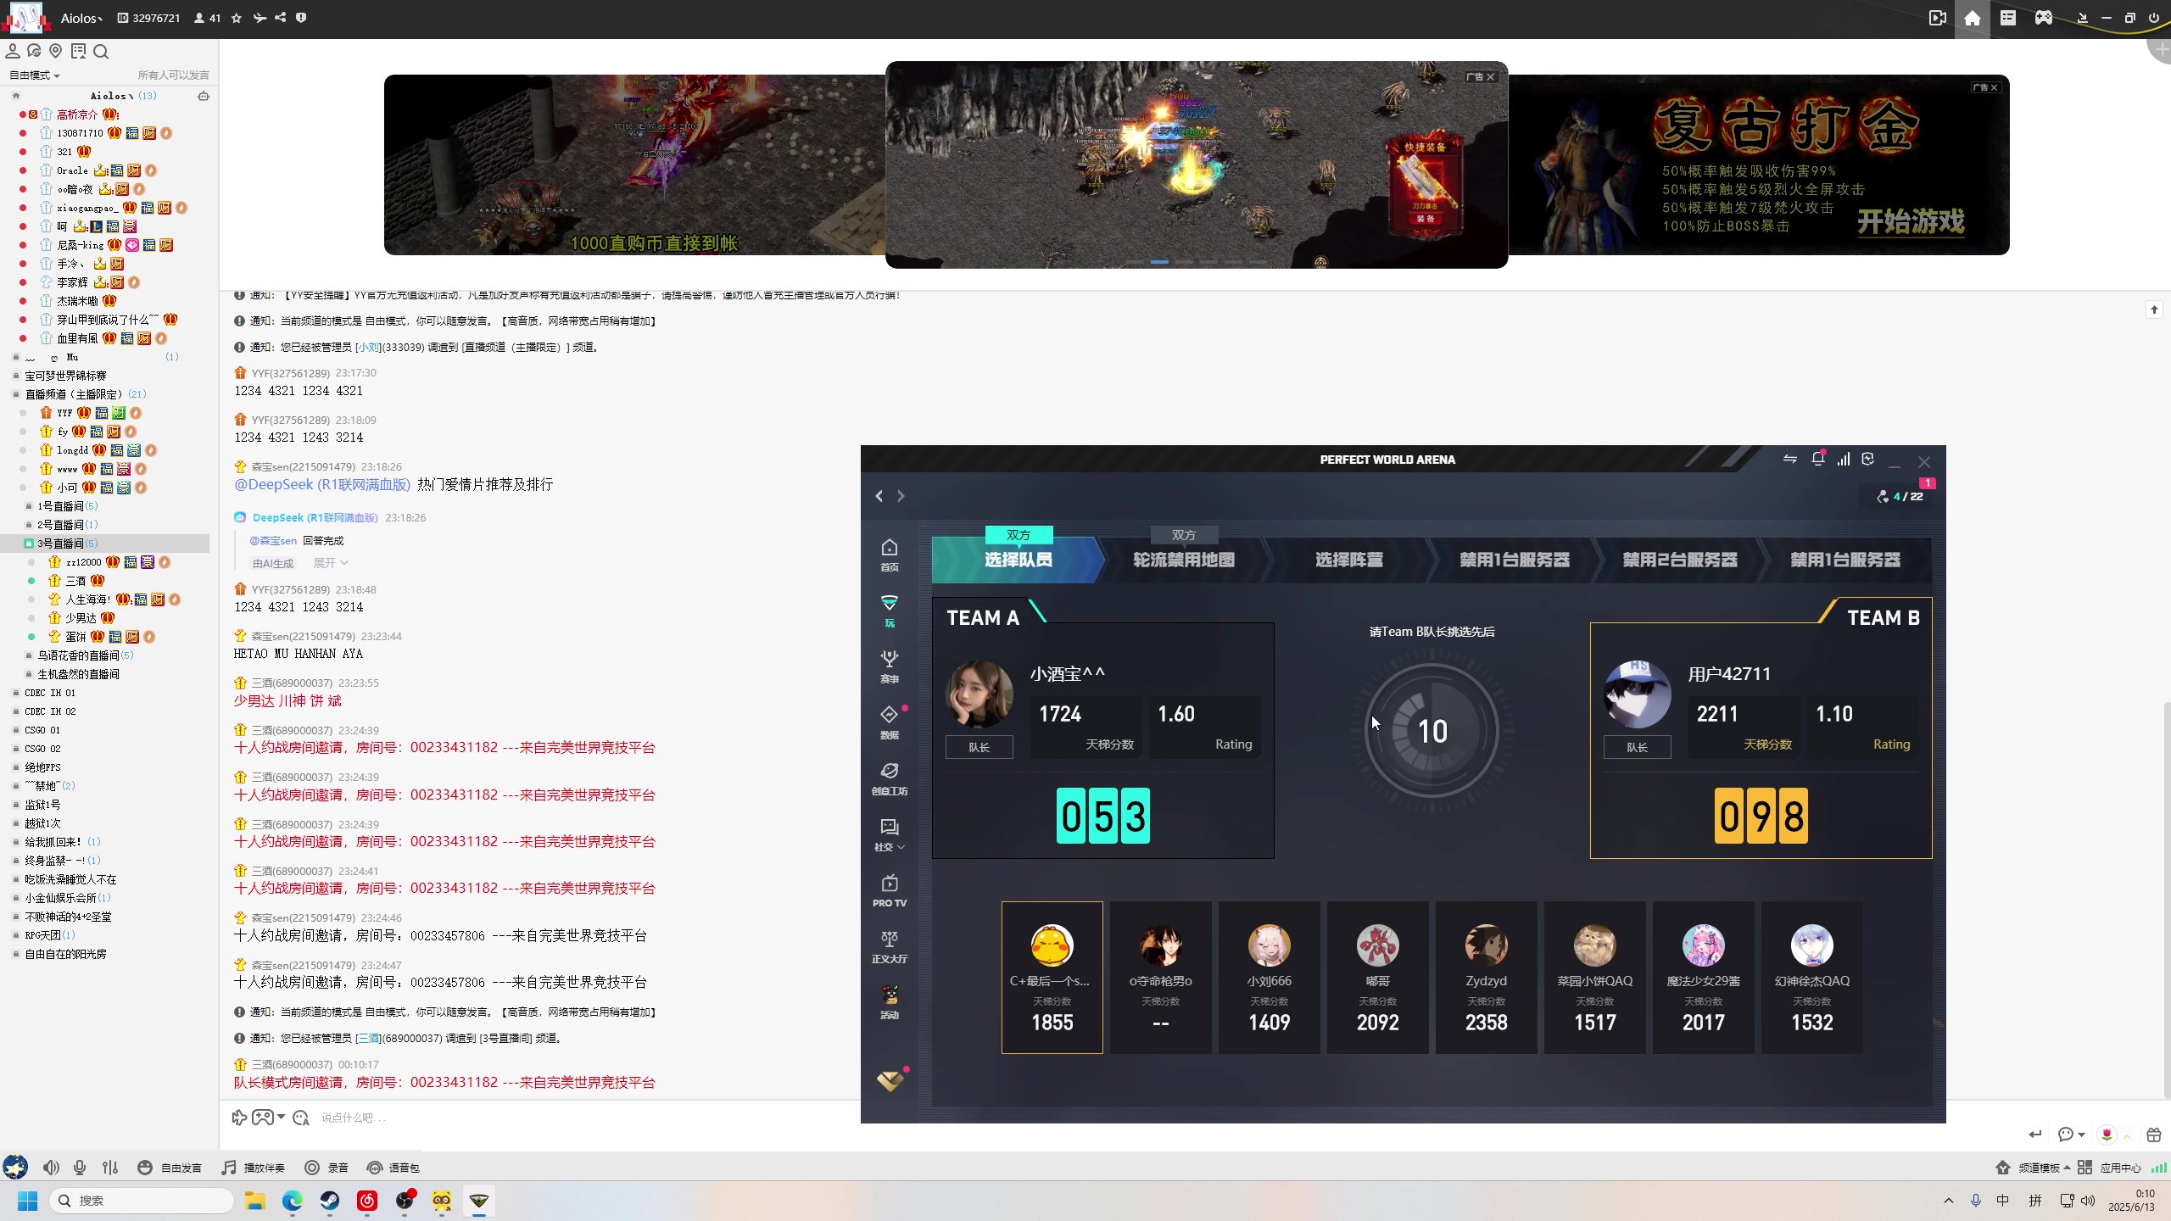Toggle 录音 recording
Image resolution: width=2171 pixels, height=1221 pixels.
click(x=326, y=1168)
